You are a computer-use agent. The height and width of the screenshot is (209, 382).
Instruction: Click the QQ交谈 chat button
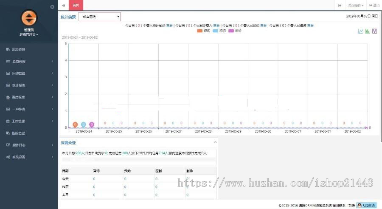click(x=366, y=205)
